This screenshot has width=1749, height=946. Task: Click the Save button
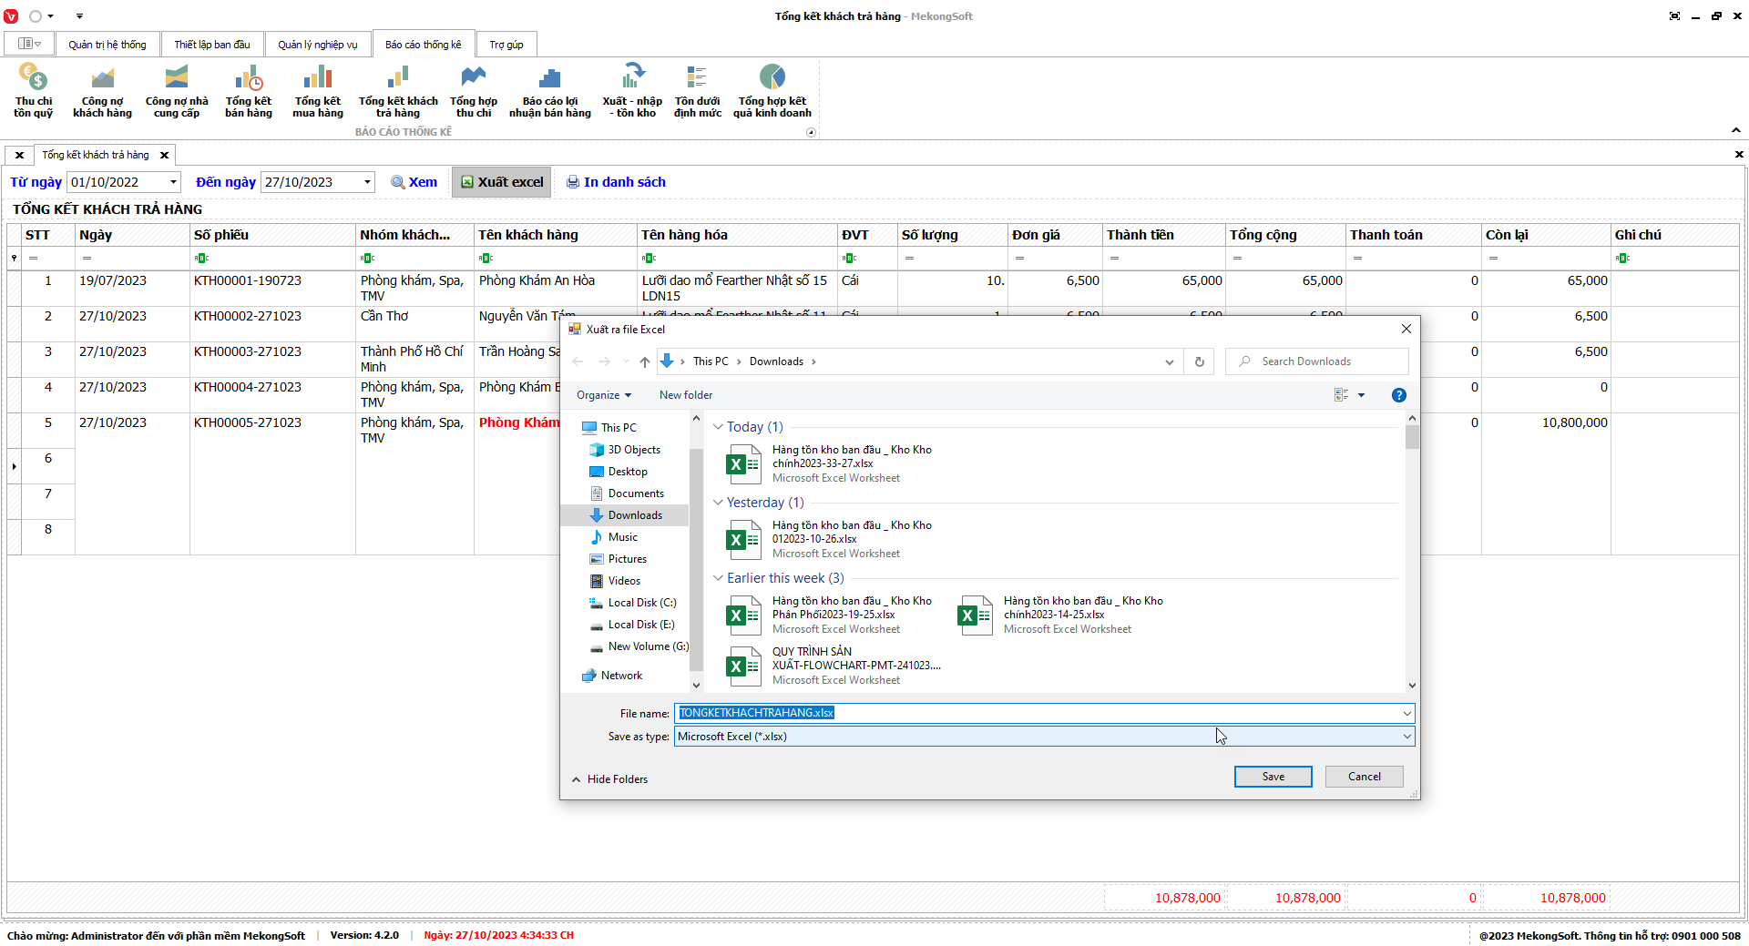[x=1273, y=777]
